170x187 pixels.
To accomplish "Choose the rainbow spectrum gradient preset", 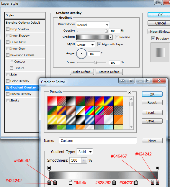I will click(90, 110).
